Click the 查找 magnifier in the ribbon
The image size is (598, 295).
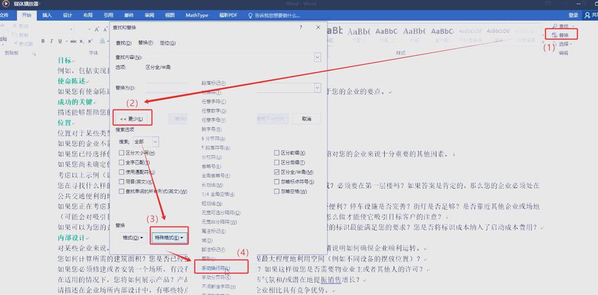[x=555, y=27]
